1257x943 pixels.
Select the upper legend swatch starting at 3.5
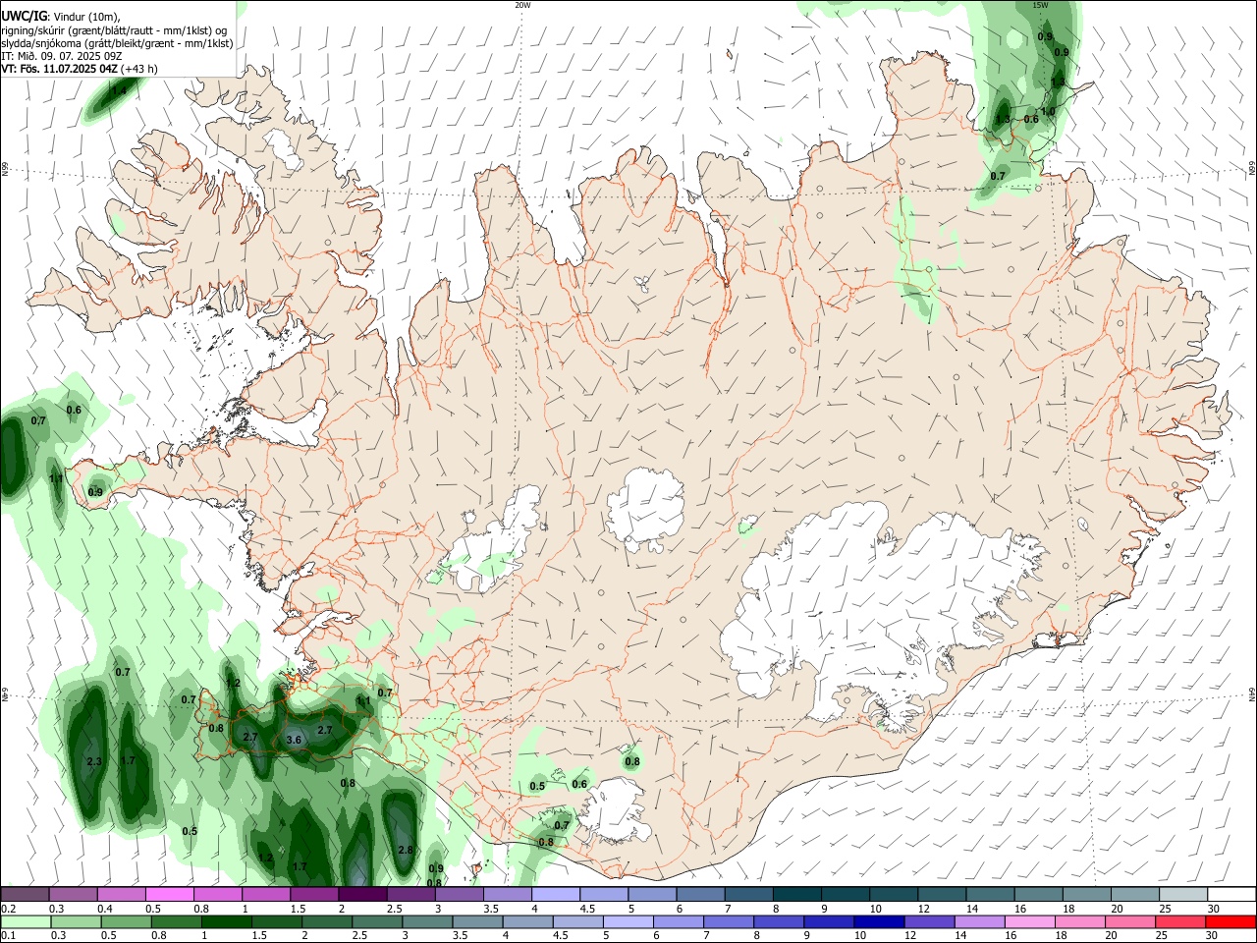pyautogui.click(x=508, y=894)
